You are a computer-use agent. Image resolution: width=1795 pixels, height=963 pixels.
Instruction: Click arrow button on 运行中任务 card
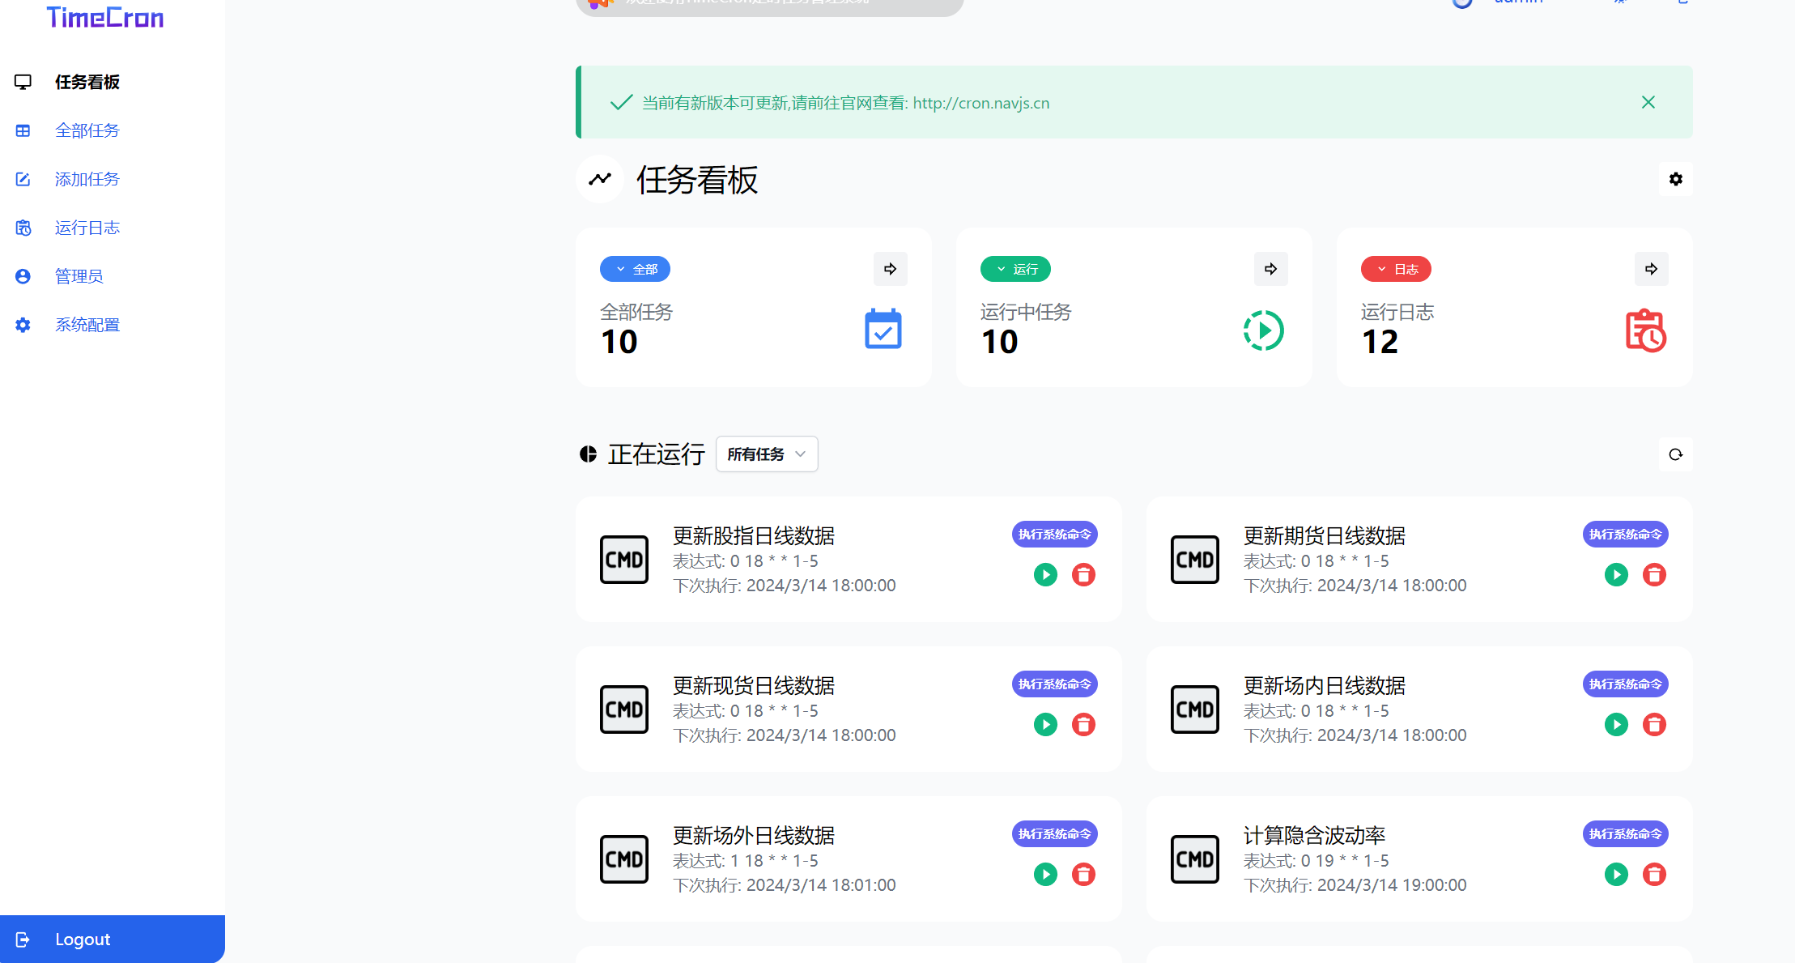tap(1270, 269)
